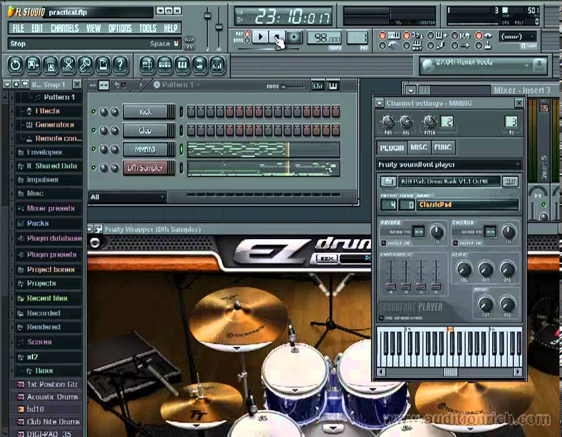
Task: Click the project info page icon
Action: [x=103, y=65]
